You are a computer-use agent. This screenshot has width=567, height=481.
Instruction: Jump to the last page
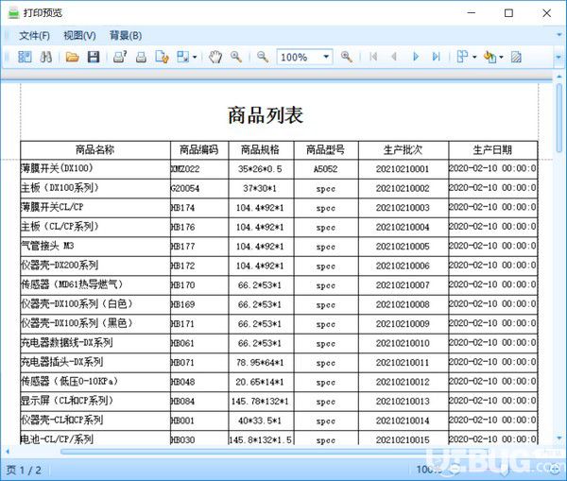point(437,57)
